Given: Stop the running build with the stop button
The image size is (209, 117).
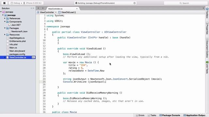Looking at the screenshot, I should [4, 3].
